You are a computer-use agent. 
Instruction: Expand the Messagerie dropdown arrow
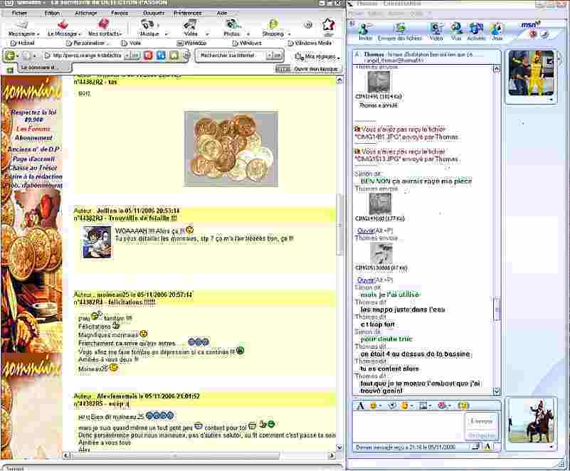coord(38,34)
